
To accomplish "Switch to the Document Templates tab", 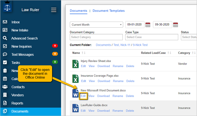I will pyautogui.click(x=109, y=11).
